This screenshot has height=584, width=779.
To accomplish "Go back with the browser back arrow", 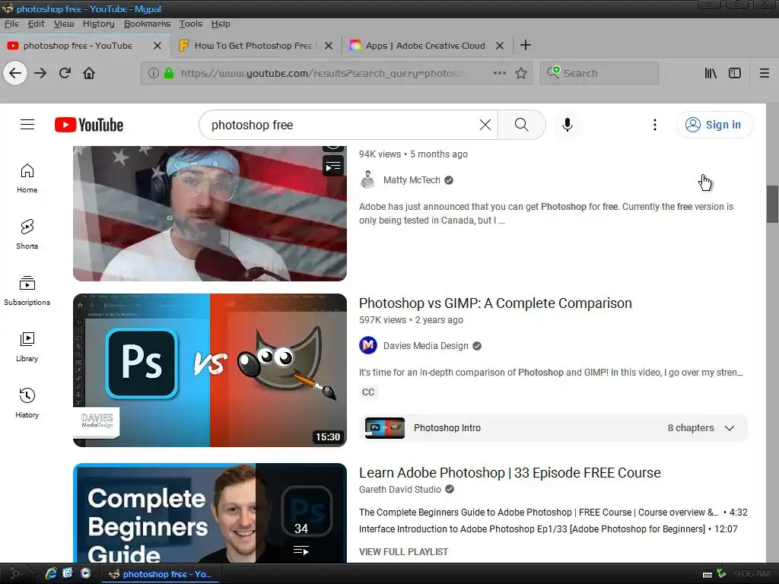I will coord(15,74).
